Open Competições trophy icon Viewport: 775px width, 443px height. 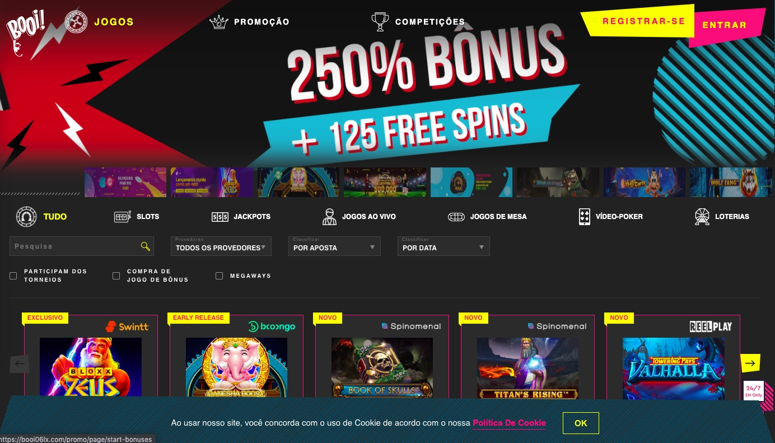point(380,22)
